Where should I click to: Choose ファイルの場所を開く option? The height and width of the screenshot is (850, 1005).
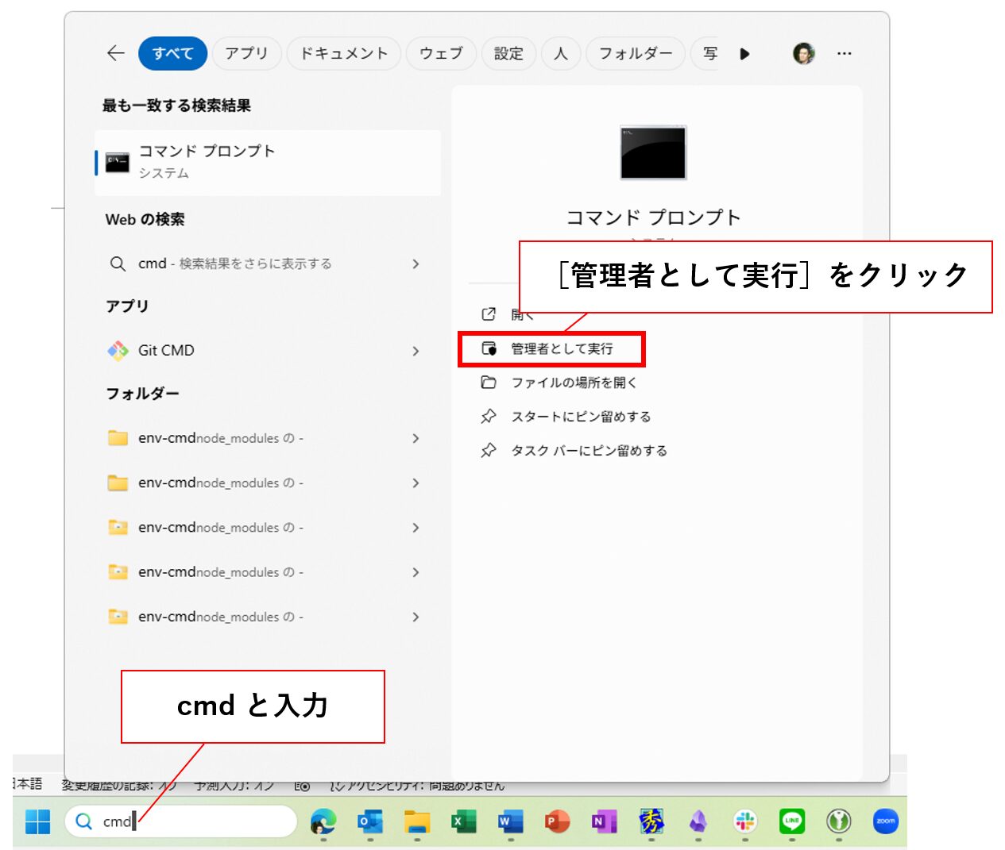[573, 383]
